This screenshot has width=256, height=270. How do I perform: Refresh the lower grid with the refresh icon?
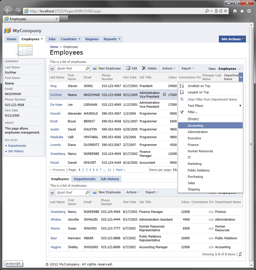(x=240, y=254)
